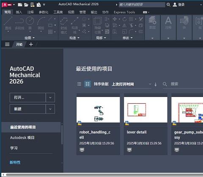Click the 登录 sign-in button
The image size is (203, 177).
pyautogui.click(x=181, y=5)
